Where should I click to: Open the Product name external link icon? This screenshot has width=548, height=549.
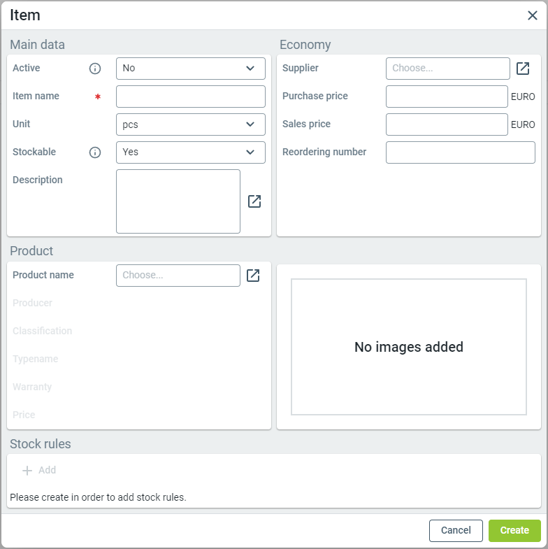coord(253,276)
